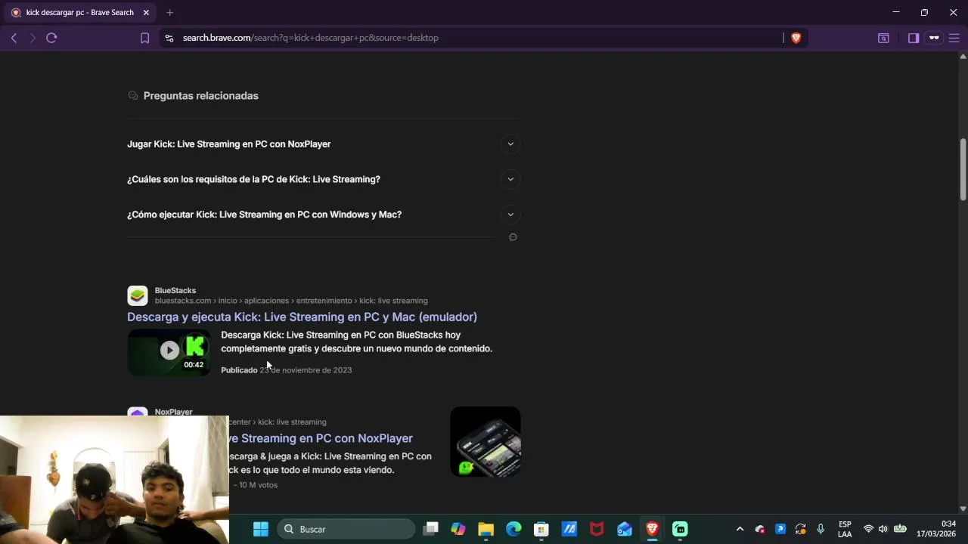Viewport: 968px width, 544px height.
Task: Open the blue slashed app in taskbar
Action: pos(569,529)
